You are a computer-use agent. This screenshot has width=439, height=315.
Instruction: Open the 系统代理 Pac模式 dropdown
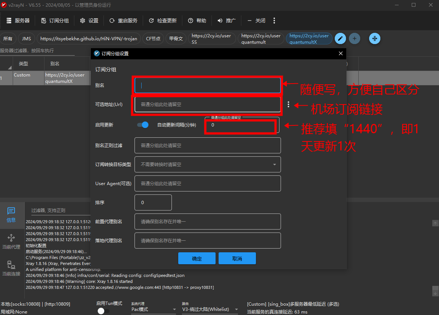click(x=153, y=309)
